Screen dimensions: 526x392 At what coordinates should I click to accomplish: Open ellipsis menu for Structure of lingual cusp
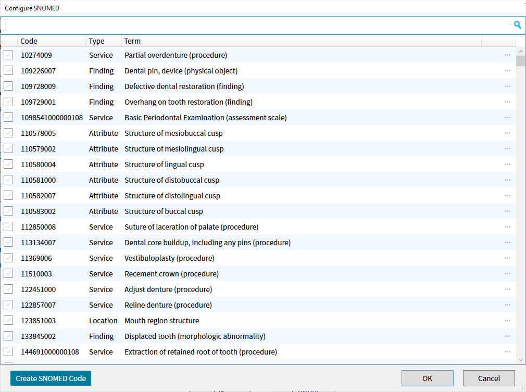pos(507,165)
